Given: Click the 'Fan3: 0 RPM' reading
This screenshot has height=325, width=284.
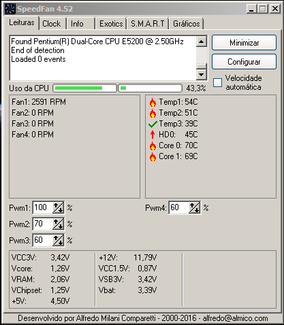Looking at the screenshot, I should pos(33,124).
